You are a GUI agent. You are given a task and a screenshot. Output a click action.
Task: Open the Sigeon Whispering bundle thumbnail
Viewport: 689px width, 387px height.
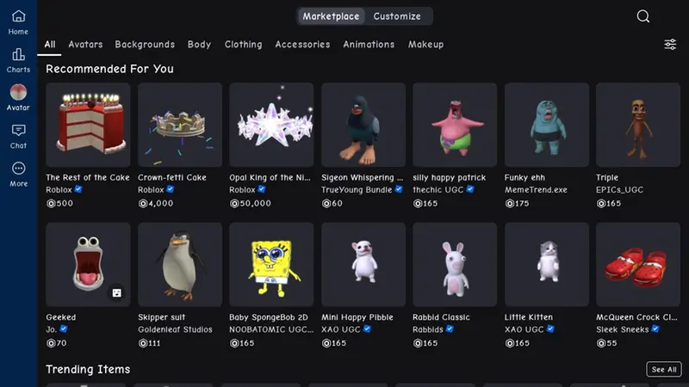(x=363, y=125)
